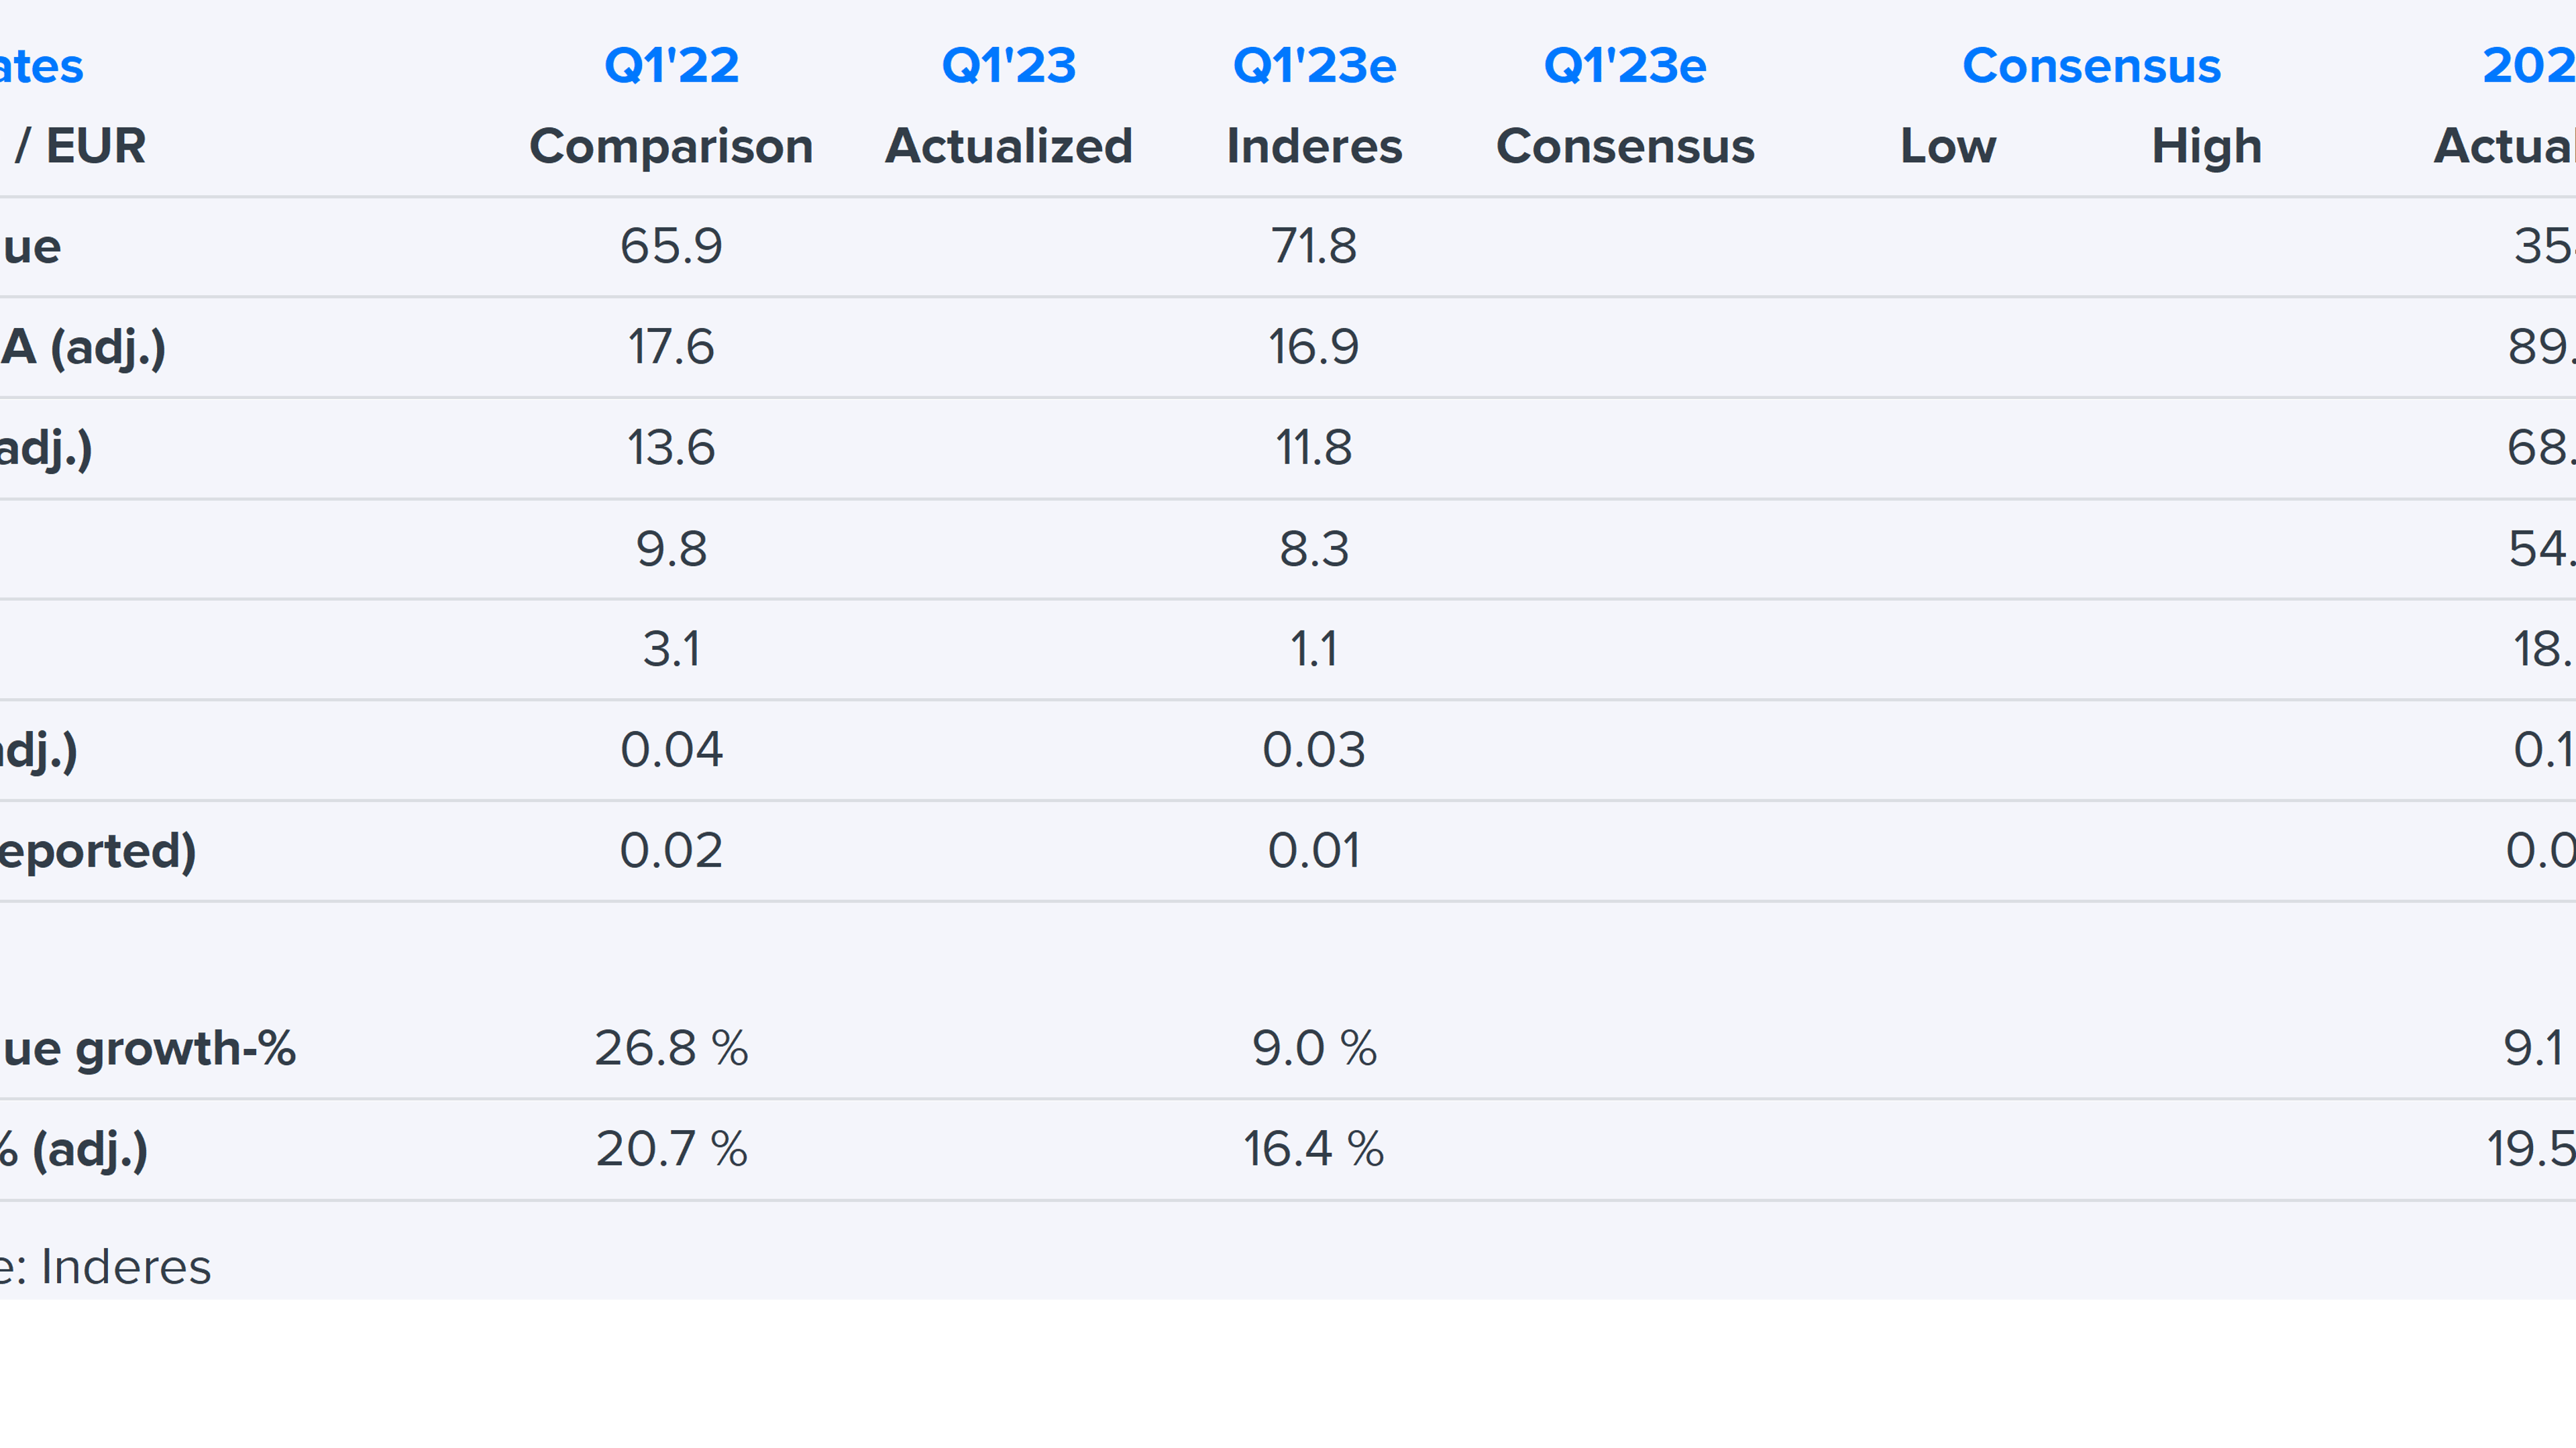Click the 0.04 adjusted comparison value

671,750
